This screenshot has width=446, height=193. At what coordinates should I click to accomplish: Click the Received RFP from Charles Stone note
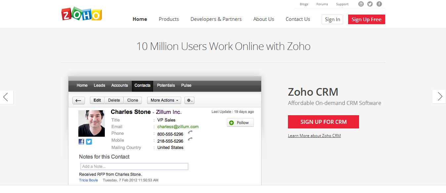point(110,174)
